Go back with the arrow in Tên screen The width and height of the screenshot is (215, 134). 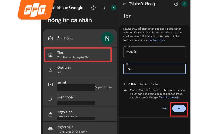[124, 4]
